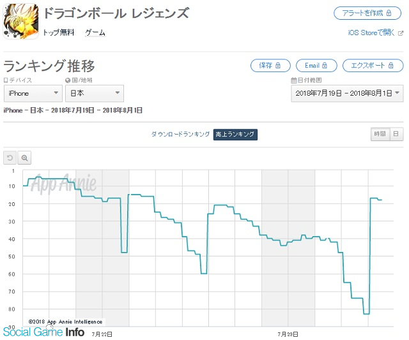Click the lock icon on アラートを作成 button

pos(389,13)
